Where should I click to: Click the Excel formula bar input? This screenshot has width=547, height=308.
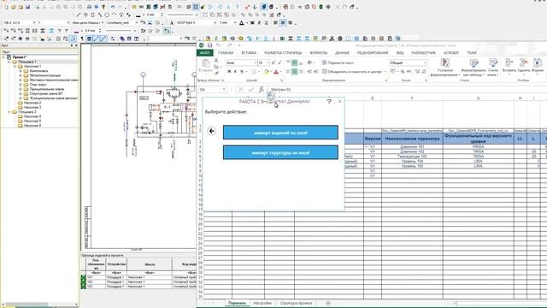(407, 90)
